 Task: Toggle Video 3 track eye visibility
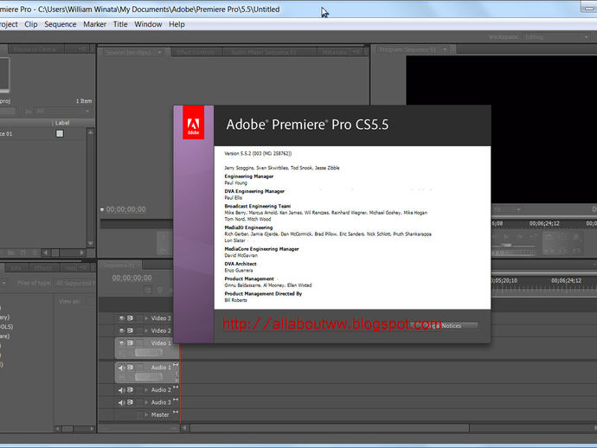(121, 318)
